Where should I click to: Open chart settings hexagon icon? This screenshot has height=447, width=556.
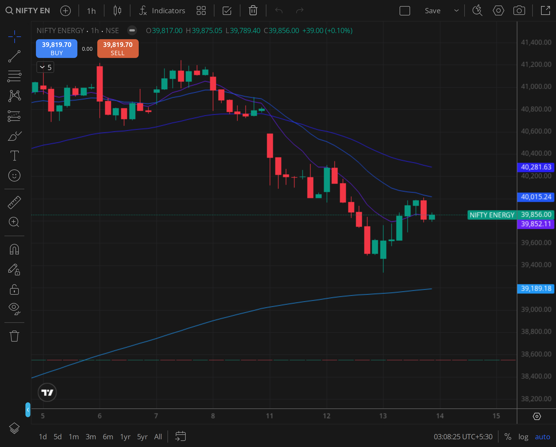(499, 11)
